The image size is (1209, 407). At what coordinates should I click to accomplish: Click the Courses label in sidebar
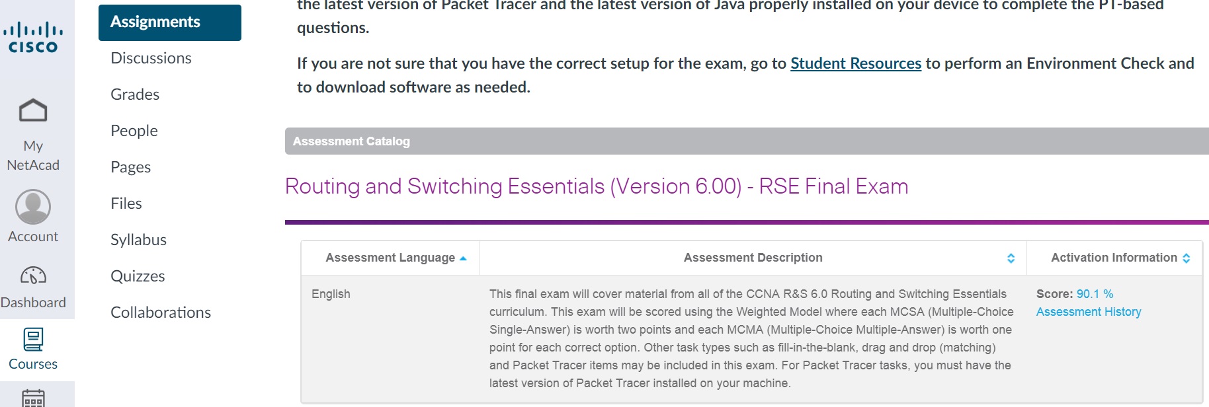click(33, 364)
